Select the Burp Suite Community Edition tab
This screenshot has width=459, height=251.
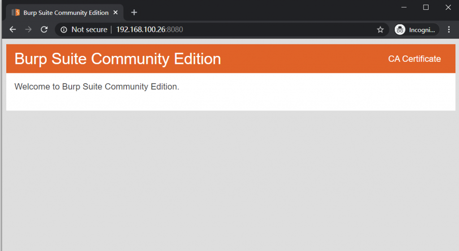[65, 13]
